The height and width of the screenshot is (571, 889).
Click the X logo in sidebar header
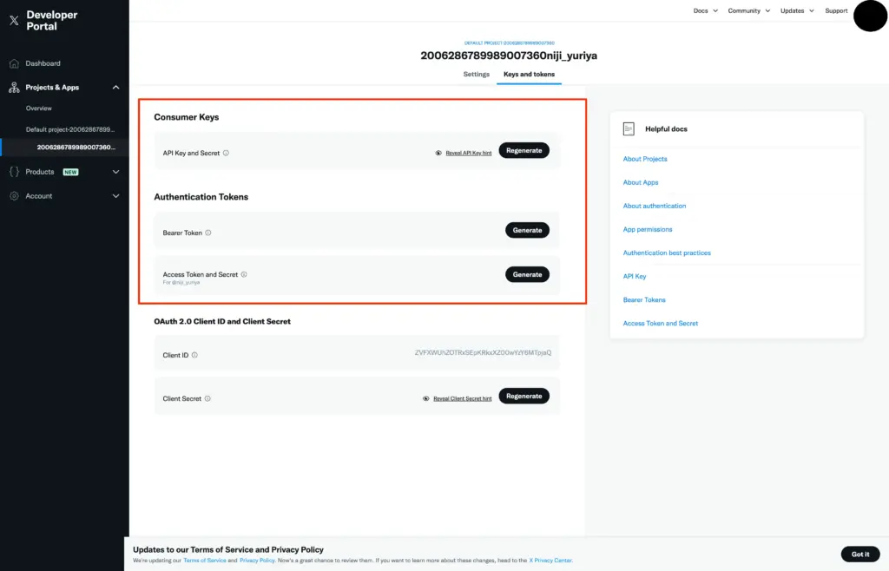(14, 21)
